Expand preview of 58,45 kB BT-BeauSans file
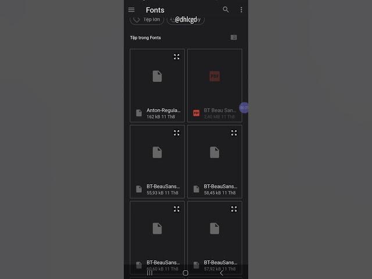 click(234, 133)
